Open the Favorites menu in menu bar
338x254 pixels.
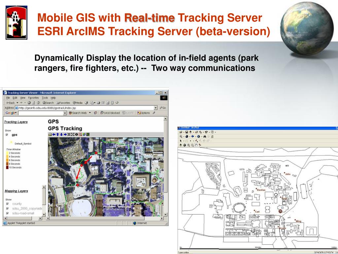(x=33, y=98)
